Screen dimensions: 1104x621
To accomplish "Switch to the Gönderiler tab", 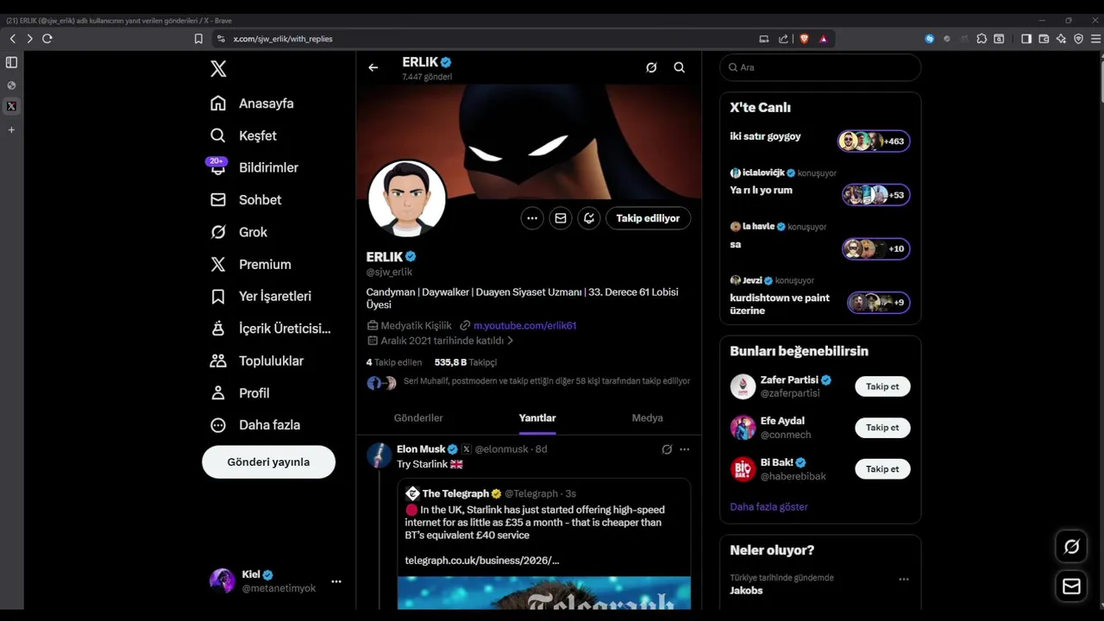I will click(418, 418).
